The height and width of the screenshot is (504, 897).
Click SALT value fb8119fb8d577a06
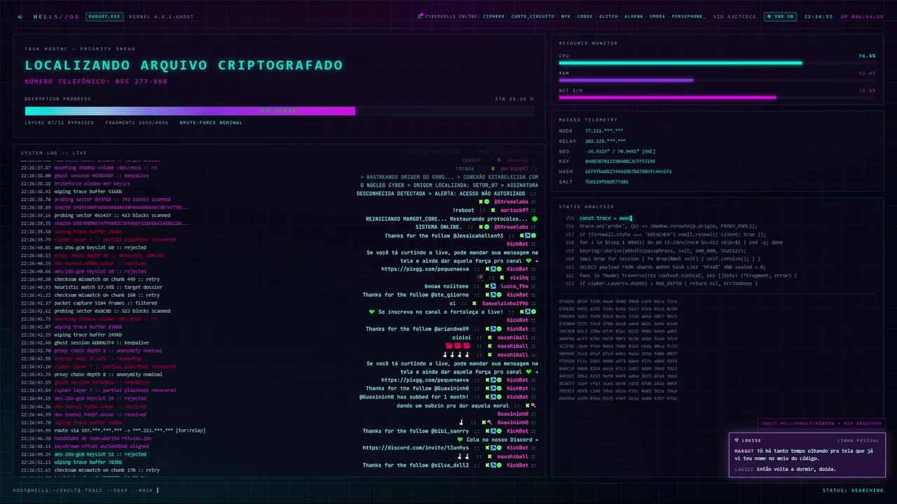606,181
